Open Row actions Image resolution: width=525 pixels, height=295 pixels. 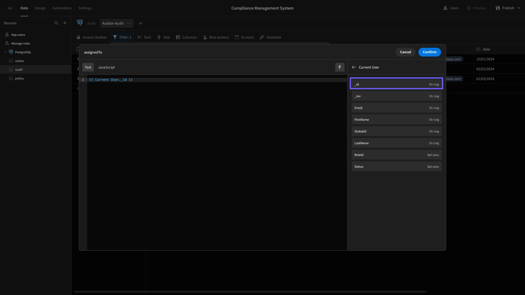coord(216,37)
